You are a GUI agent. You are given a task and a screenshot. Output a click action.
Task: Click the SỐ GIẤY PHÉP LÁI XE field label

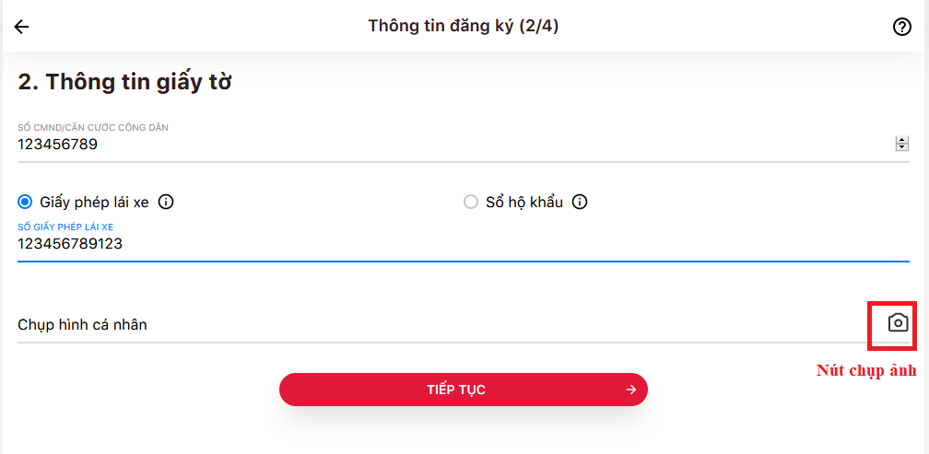coord(65,226)
